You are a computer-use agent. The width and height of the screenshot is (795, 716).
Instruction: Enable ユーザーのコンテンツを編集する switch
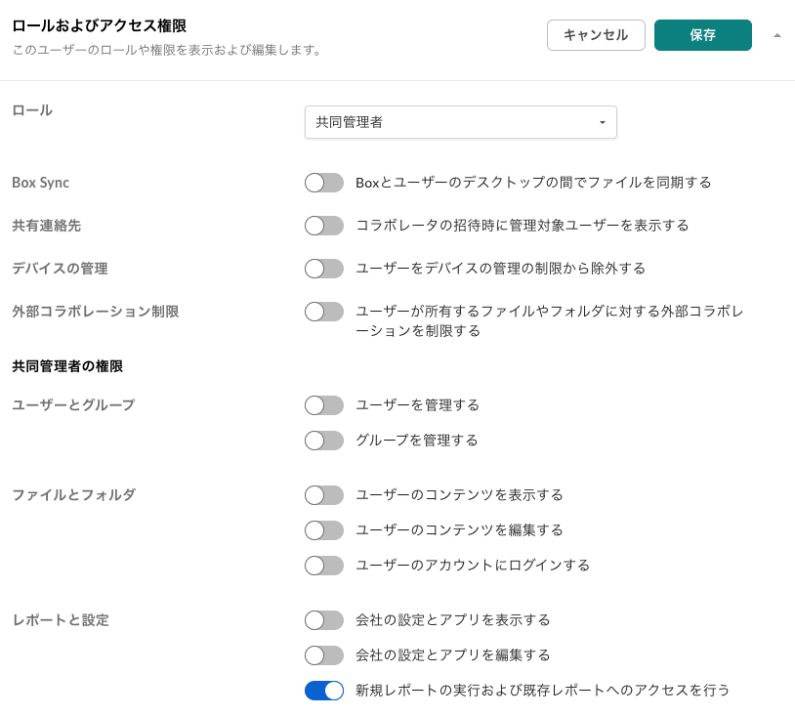pos(324,530)
